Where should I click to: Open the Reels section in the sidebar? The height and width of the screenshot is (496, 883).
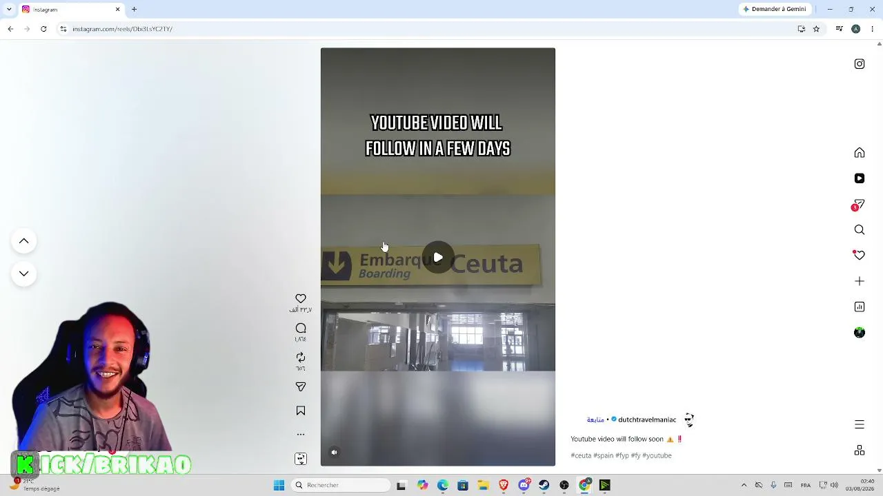point(860,178)
